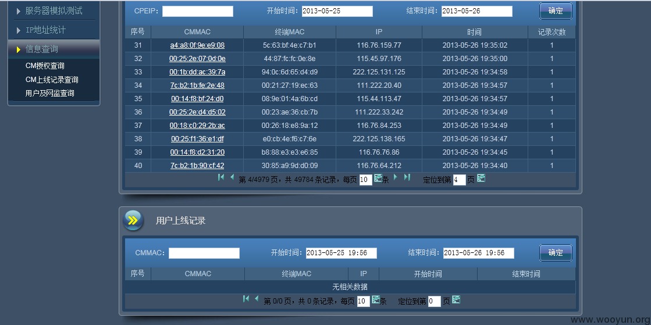This screenshot has height=325, width=651.
Task: Go to first page in top table pagination
Action: (221, 177)
